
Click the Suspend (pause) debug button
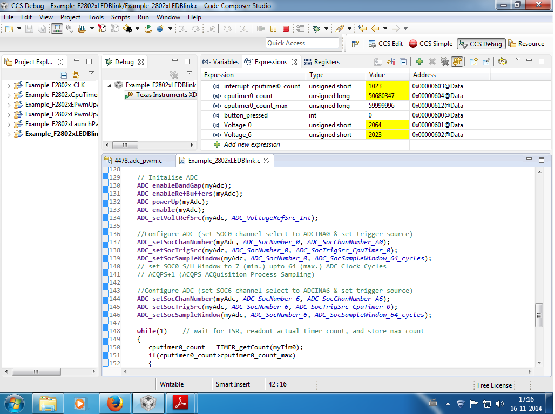pyautogui.click(x=273, y=29)
